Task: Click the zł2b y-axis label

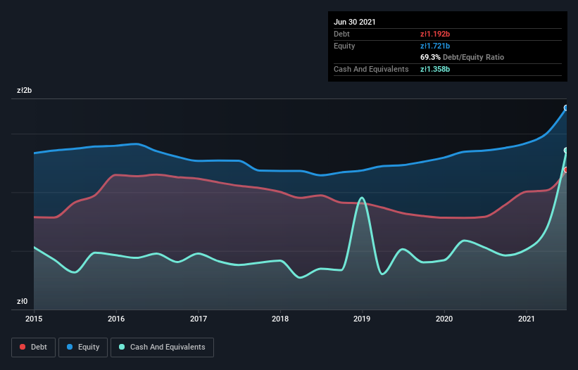Action: [x=25, y=90]
